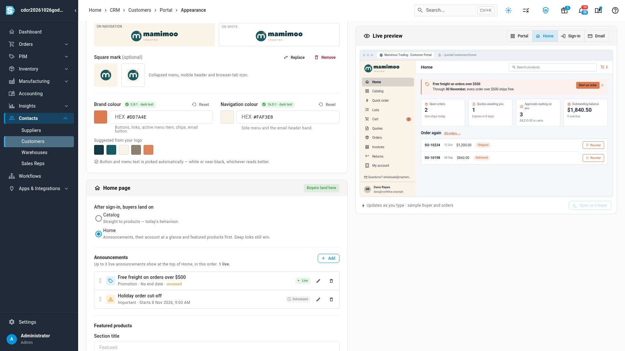Expand Apps & Integrations section
This screenshot has height=351, width=625.
[66, 188]
